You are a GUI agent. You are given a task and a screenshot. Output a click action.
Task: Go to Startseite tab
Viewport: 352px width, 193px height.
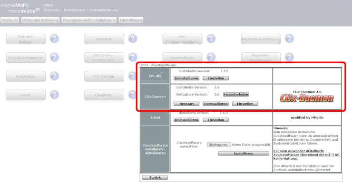tap(10, 20)
